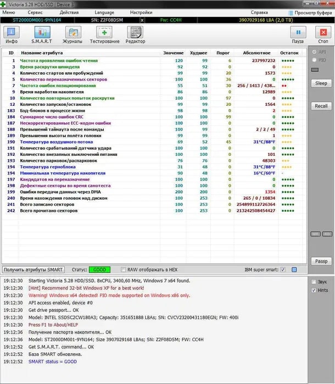This screenshot has width=335, height=384.
Task: Click log line SMART status = GOOD
Action: tap(53, 362)
